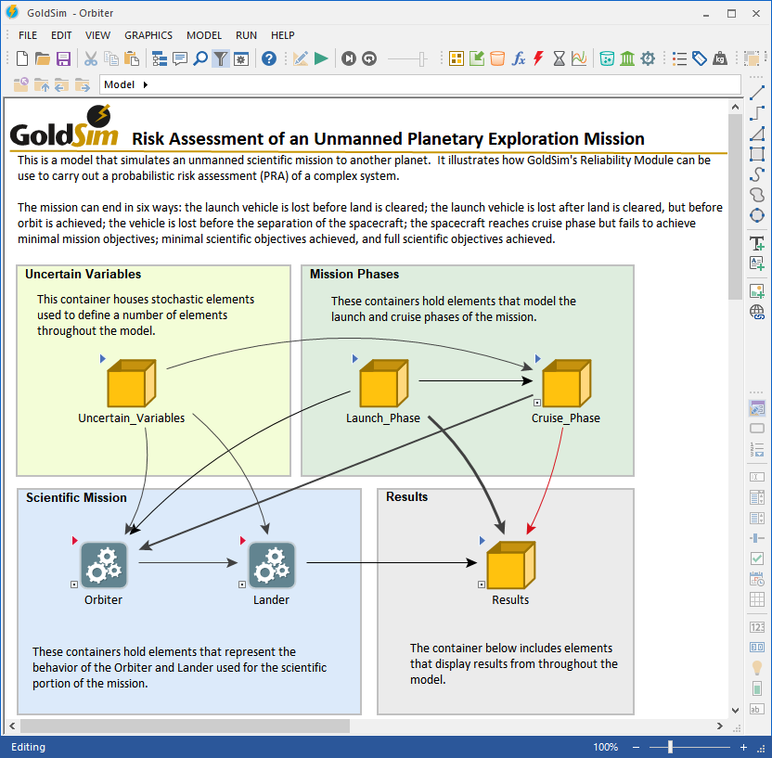Insert a Time History result chart
Image resolution: width=772 pixels, height=758 pixels.
(579, 58)
